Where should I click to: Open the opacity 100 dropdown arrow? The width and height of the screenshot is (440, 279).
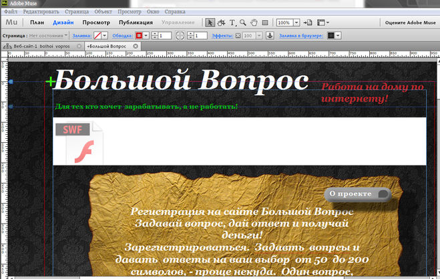tap(259, 35)
